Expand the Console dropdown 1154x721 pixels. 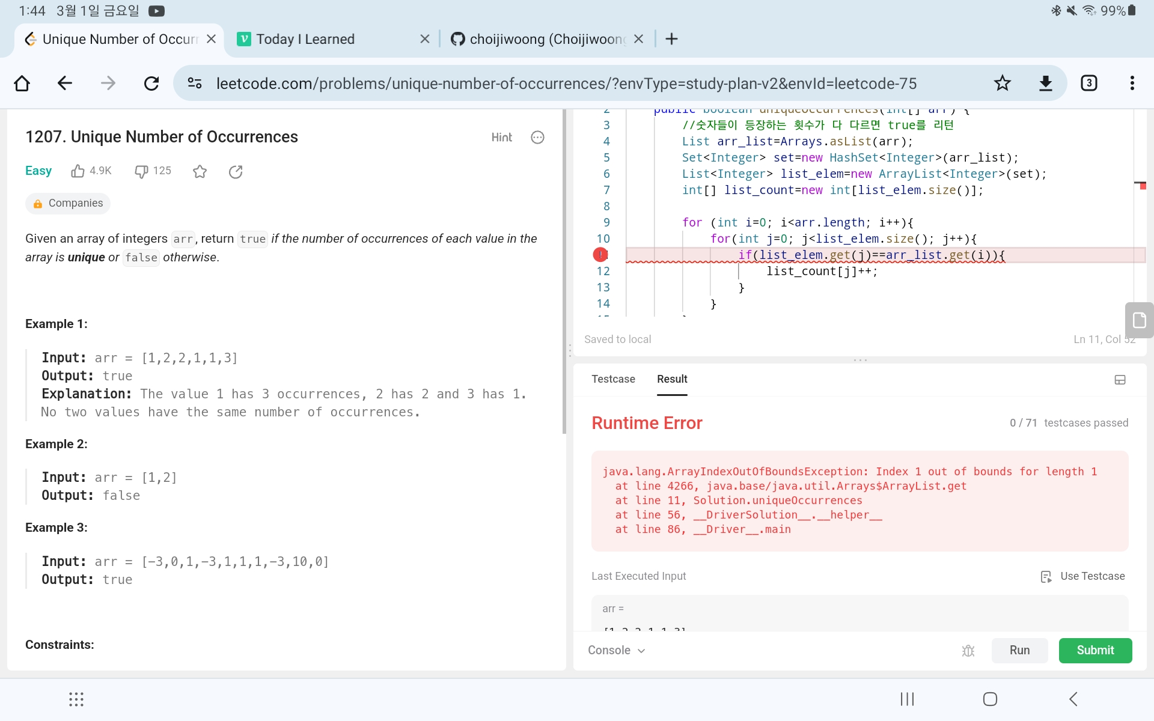coord(616,650)
